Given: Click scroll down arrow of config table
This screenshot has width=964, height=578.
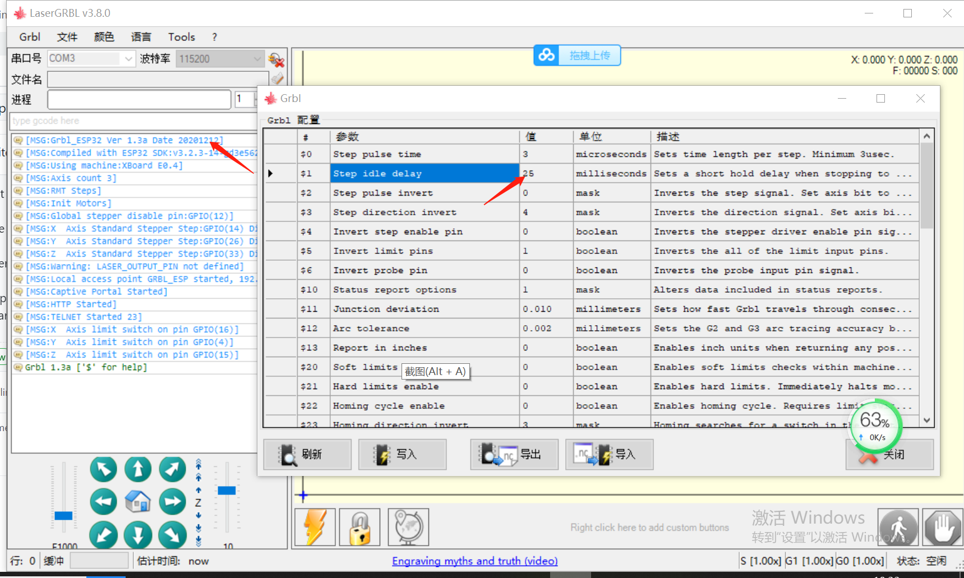Looking at the screenshot, I should [x=926, y=420].
